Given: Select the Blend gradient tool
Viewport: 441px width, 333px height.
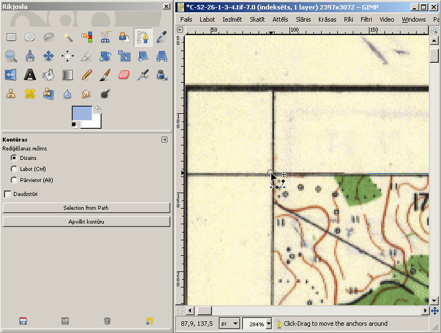Looking at the screenshot, I should pyautogui.click(x=68, y=75).
